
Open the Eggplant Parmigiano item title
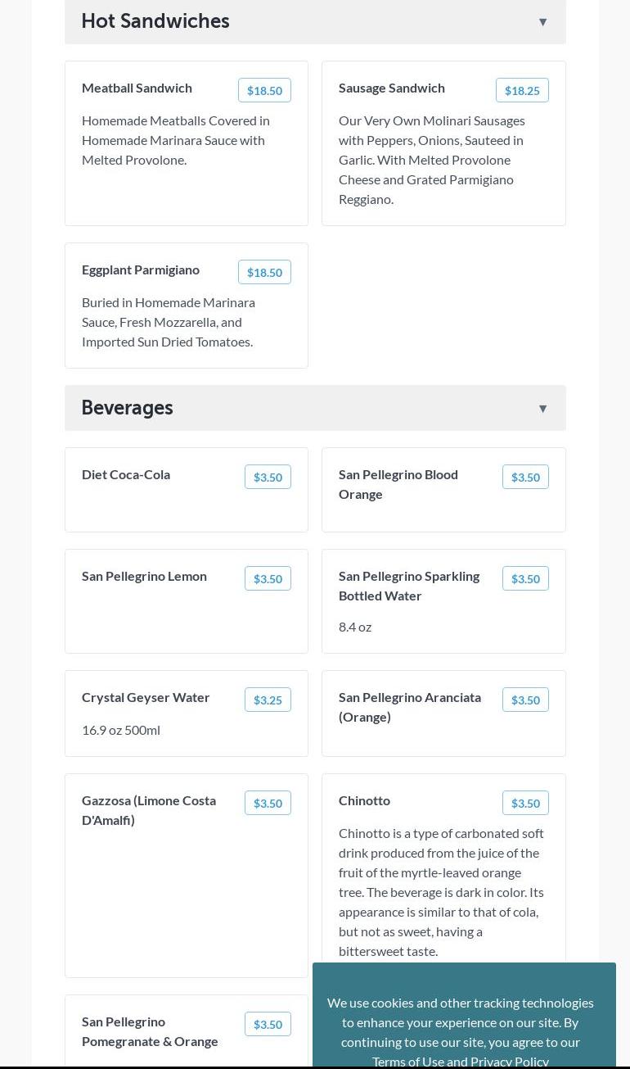click(141, 270)
